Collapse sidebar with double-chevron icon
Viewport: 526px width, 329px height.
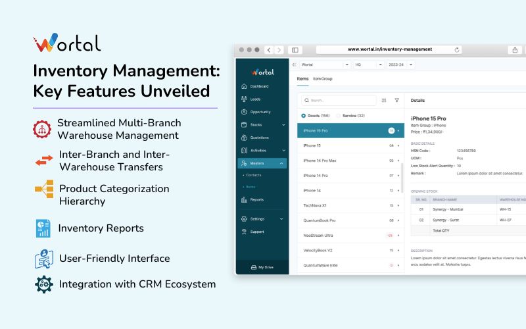click(294, 65)
